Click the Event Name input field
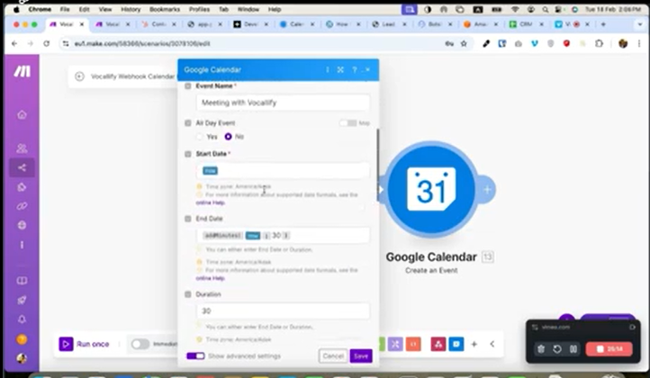Image resolution: width=650 pixels, height=378 pixels. (x=283, y=103)
